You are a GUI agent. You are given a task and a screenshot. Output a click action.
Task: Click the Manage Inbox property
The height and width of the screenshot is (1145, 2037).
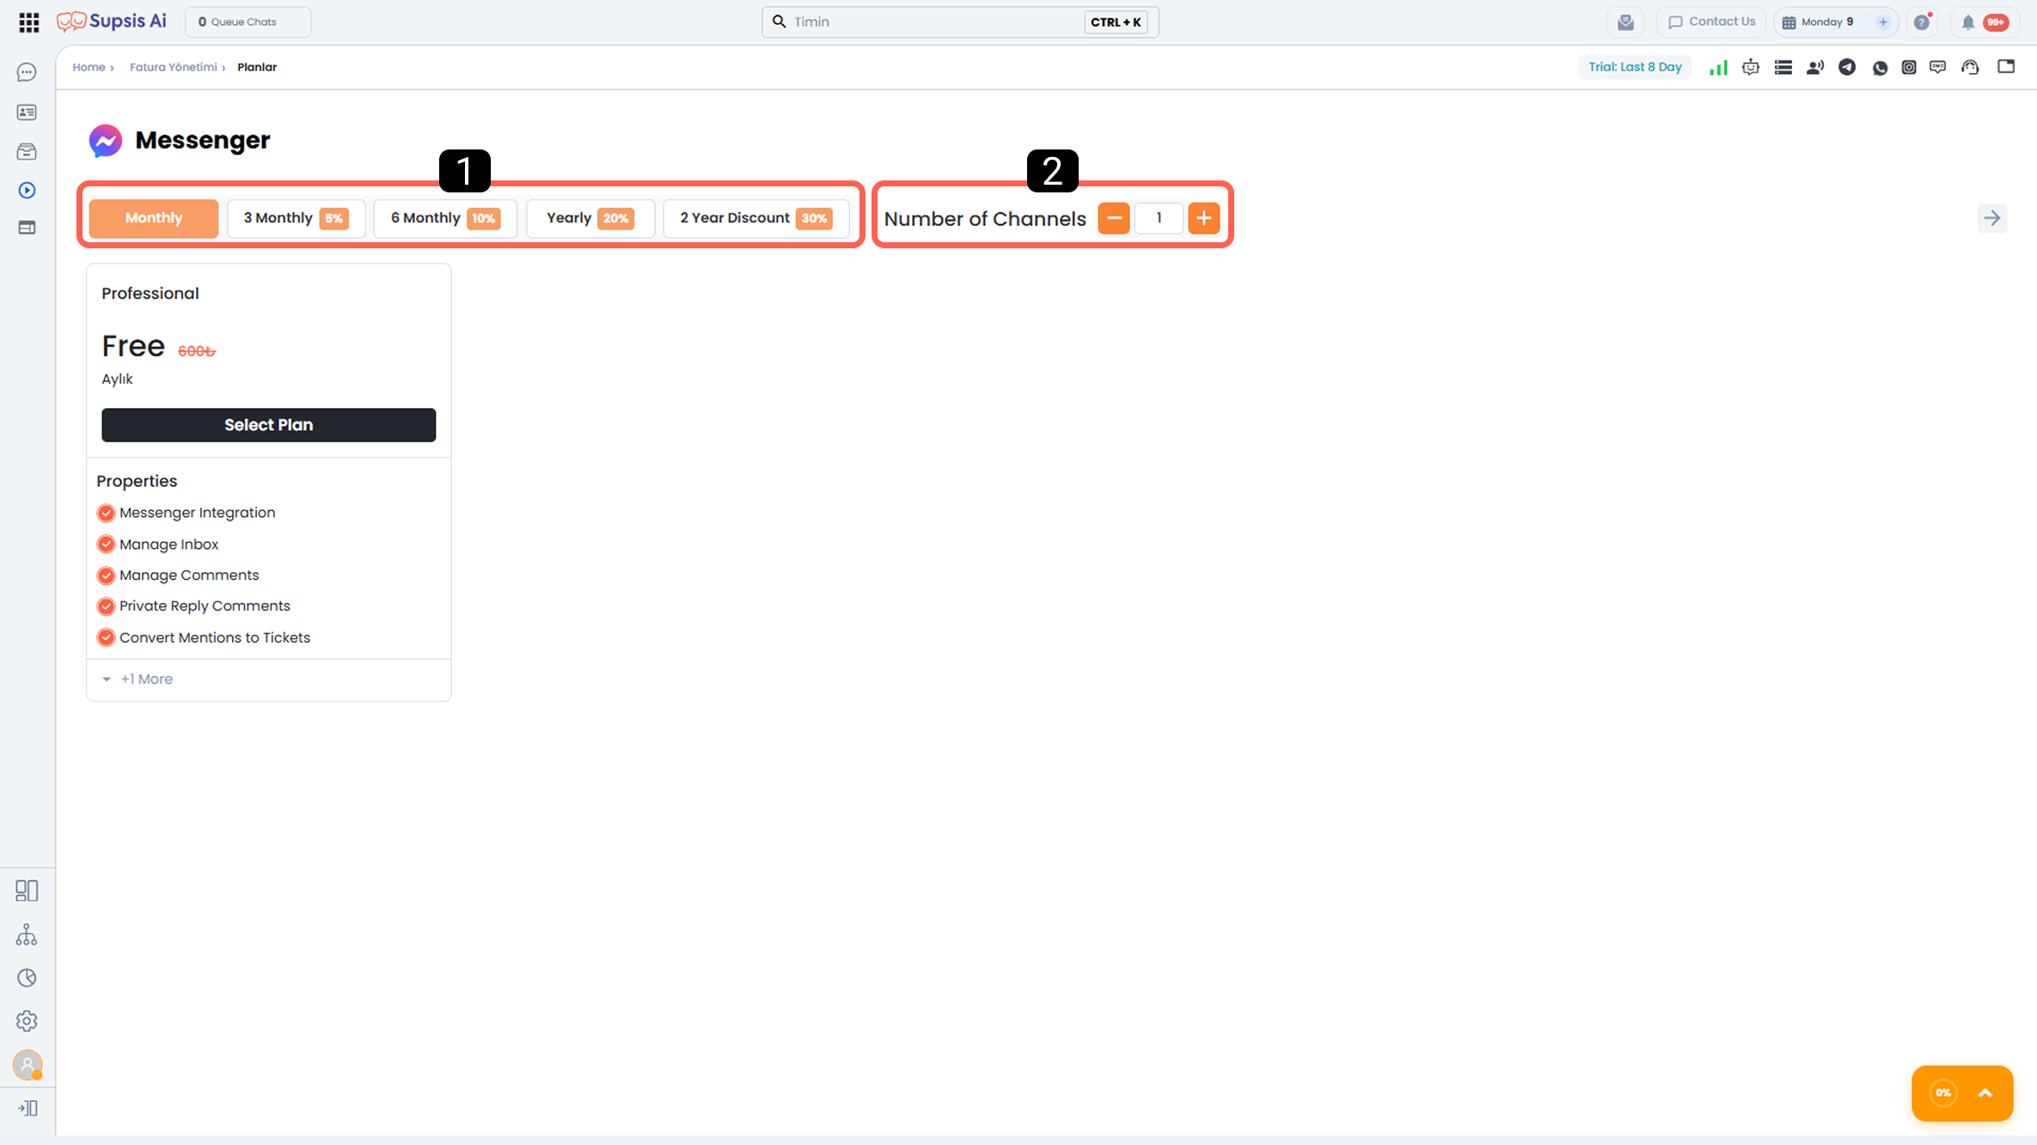tap(169, 545)
